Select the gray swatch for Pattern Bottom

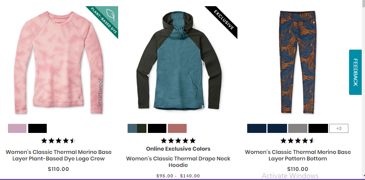[298, 128]
